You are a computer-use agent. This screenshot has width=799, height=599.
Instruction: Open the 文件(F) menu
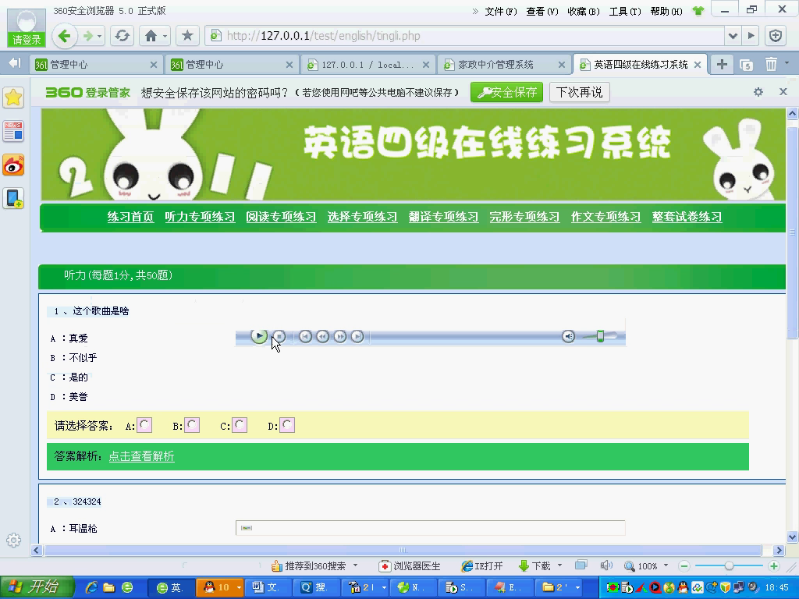(500, 11)
